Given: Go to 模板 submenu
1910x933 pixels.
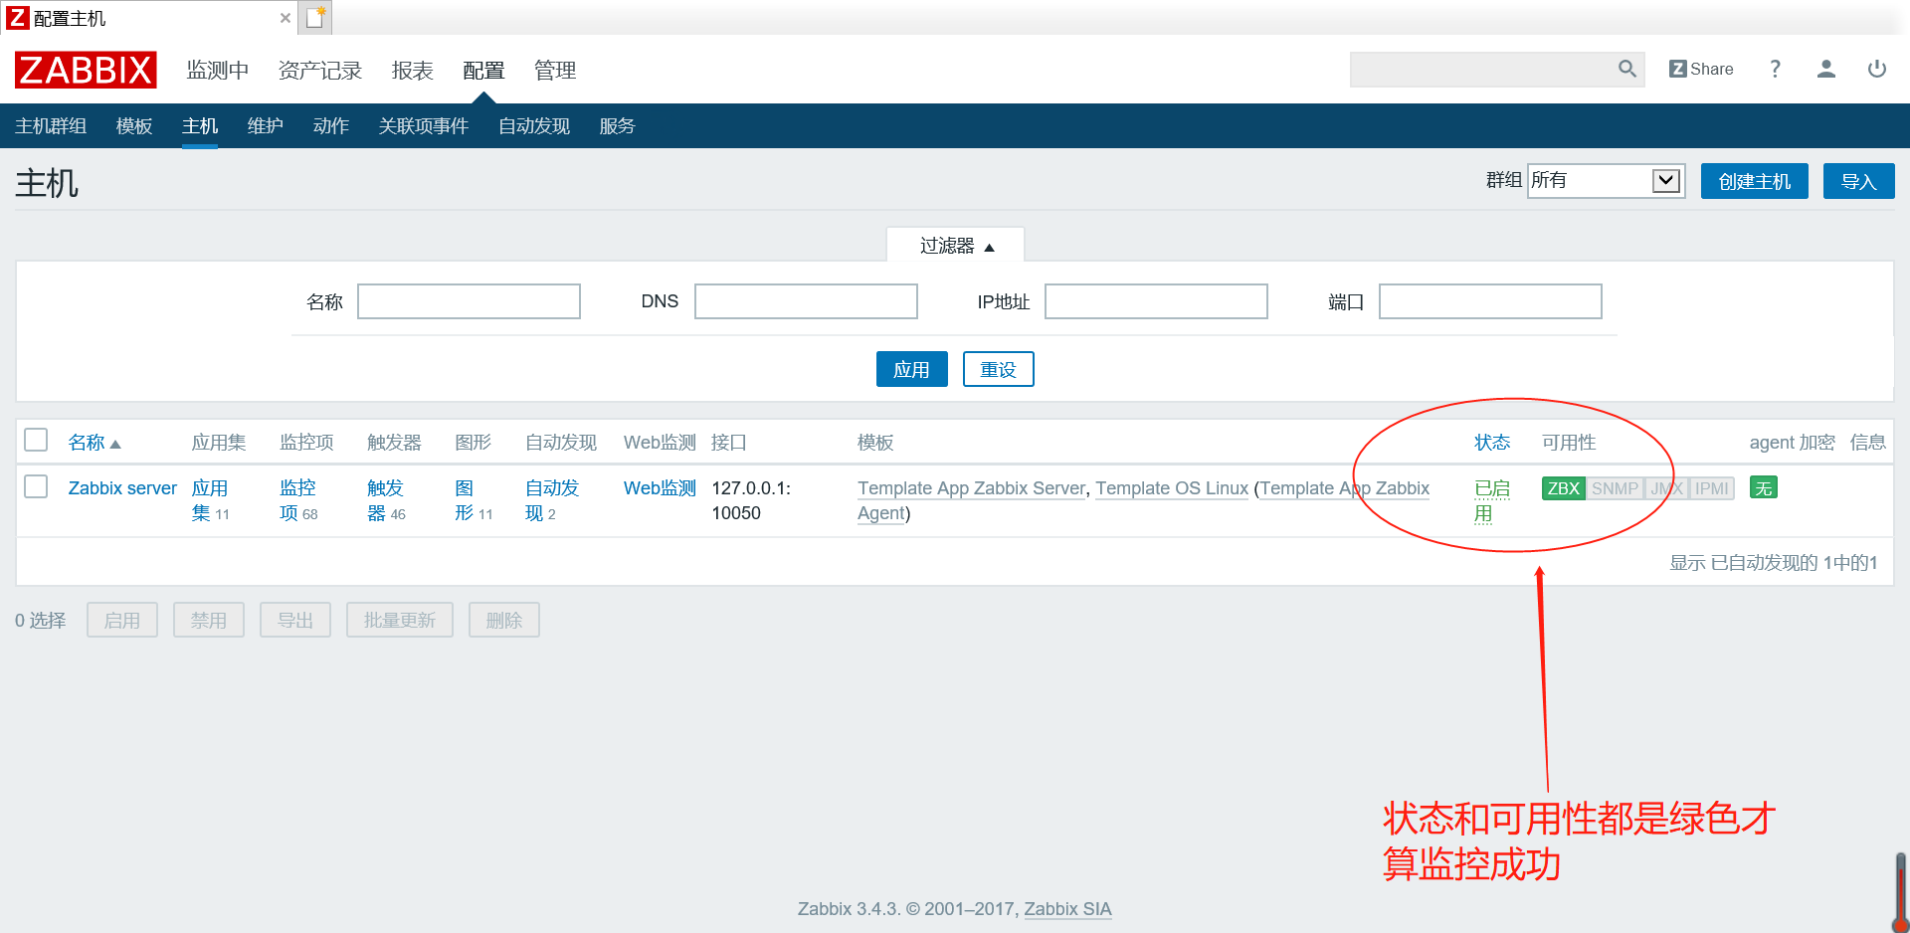Looking at the screenshot, I should coord(134,126).
